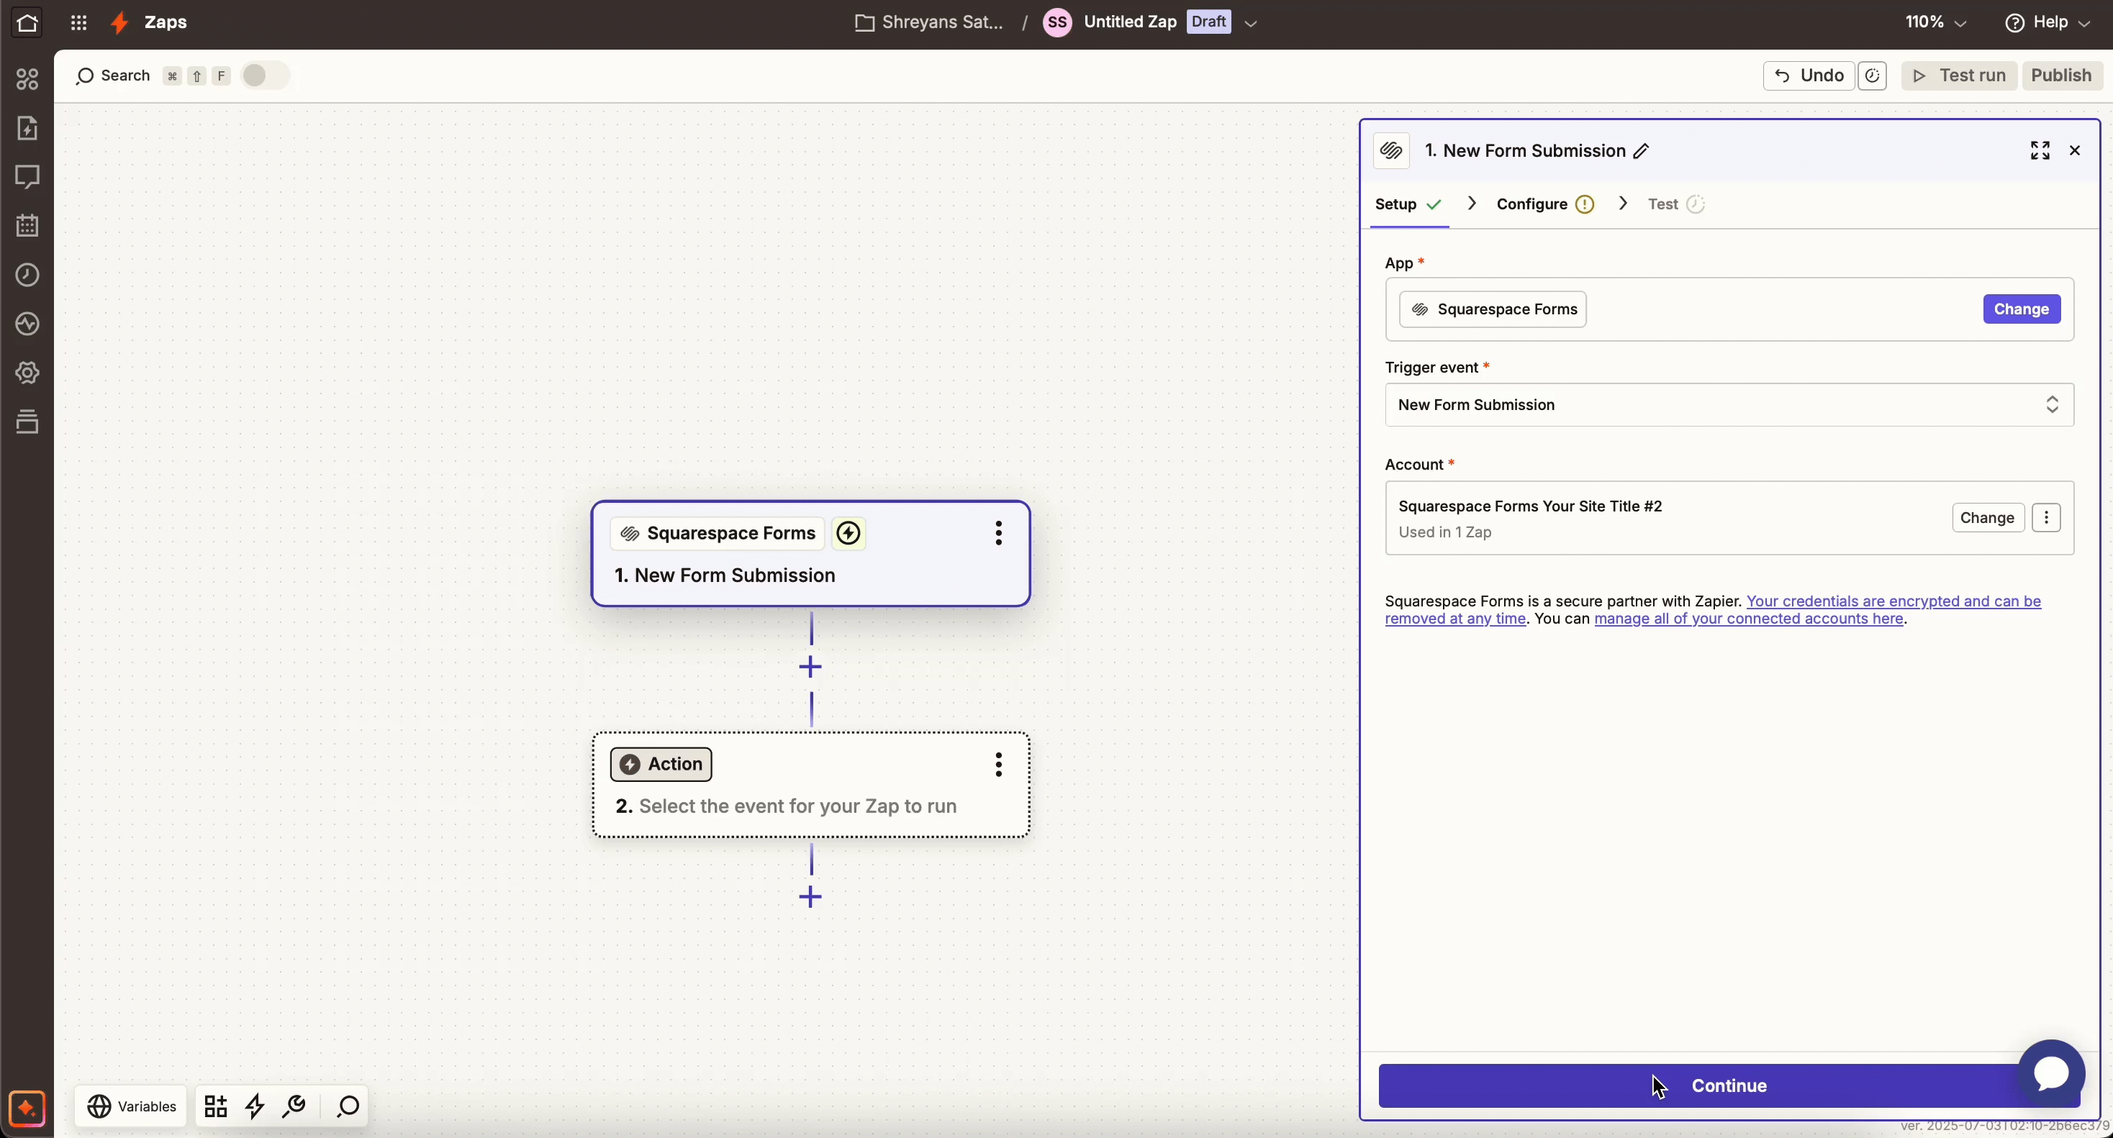Open Variables in bottom toolbar

pyautogui.click(x=131, y=1107)
